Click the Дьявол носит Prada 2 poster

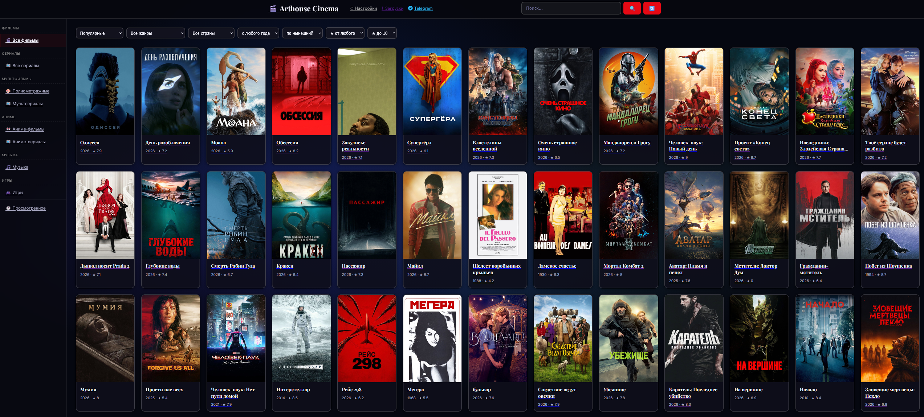pos(105,215)
